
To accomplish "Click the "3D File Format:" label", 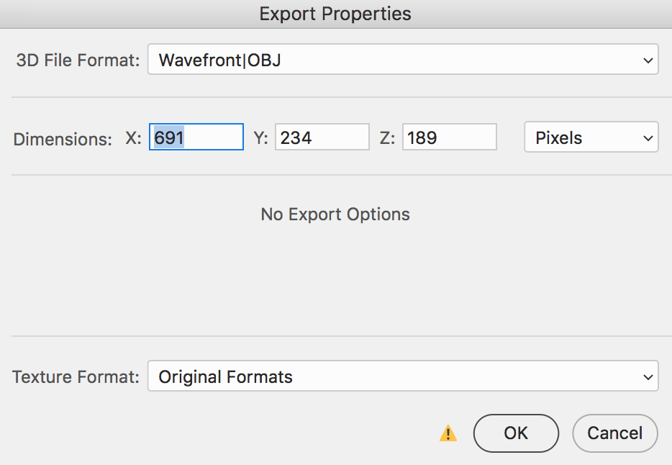I will pos(78,60).
